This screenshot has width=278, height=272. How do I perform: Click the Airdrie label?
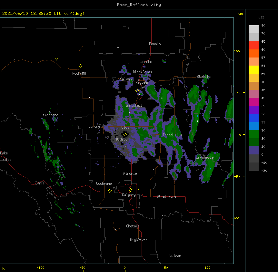tap(130, 173)
